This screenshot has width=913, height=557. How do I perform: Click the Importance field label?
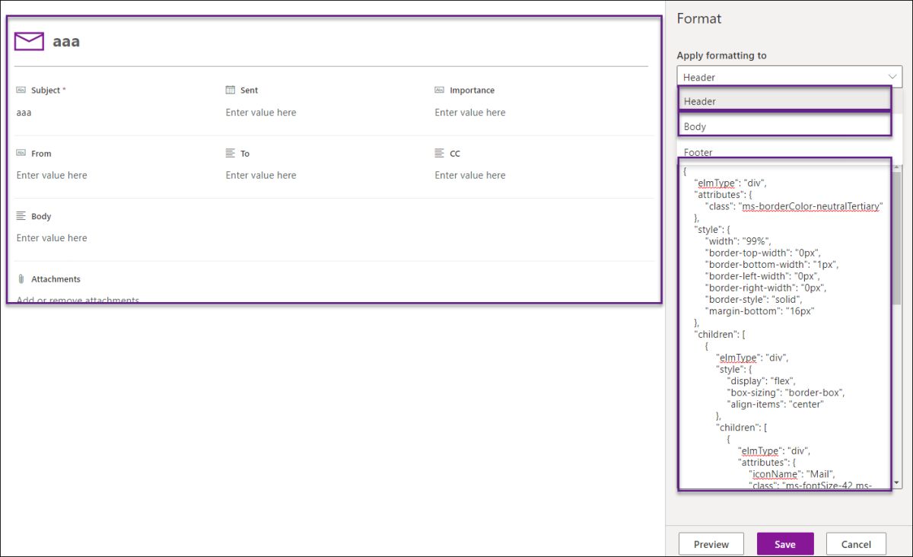[x=472, y=90]
